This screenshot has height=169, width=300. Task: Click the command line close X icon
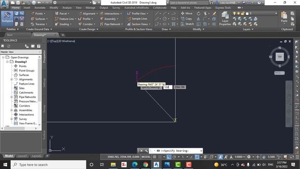click(x=142, y=151)
